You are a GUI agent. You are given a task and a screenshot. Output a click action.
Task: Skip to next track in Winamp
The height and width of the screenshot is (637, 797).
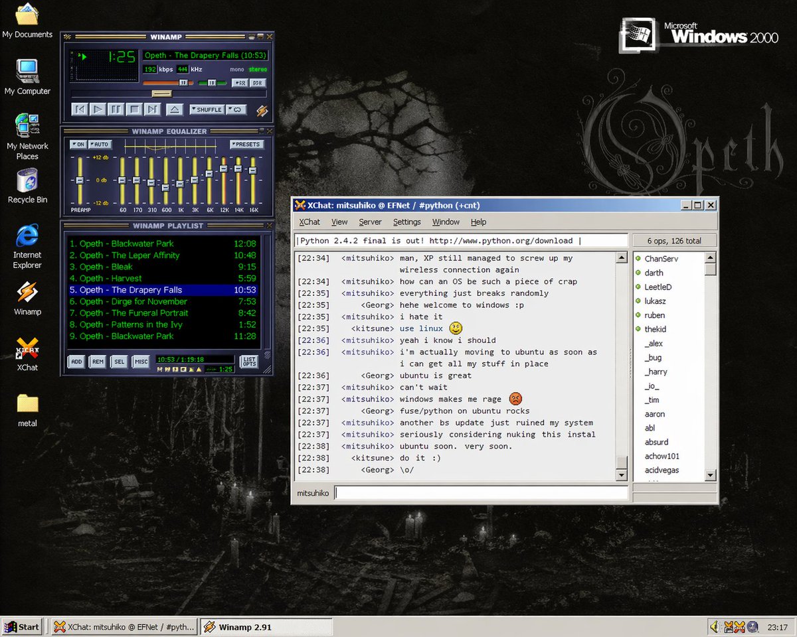[x=152, y=109]
